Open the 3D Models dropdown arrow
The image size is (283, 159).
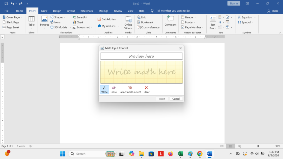(70, 27)
